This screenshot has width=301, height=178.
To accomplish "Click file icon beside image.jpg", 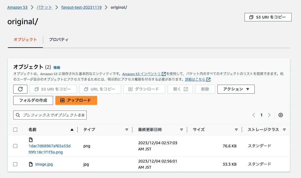I will pyautogui.click(x=31, y=164).
